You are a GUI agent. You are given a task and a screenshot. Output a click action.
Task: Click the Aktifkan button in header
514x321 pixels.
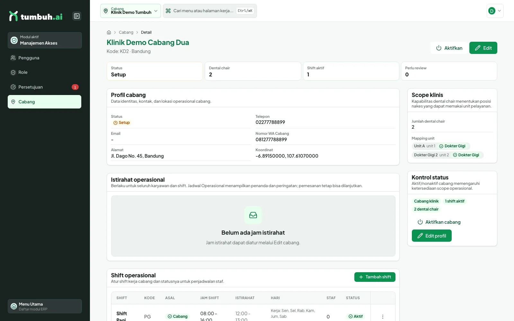(449, 48)
